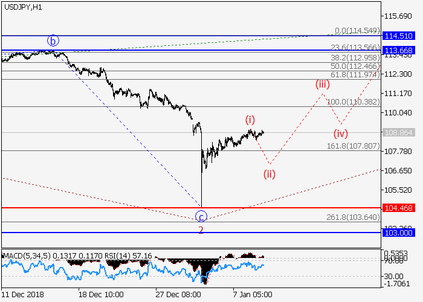Click the circled c wave marker
This screenshot has width=423, height=302.
coord(202,216)
